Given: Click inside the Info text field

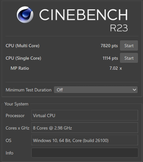Looking at the screenshot, I should click(x=85, y=153).
